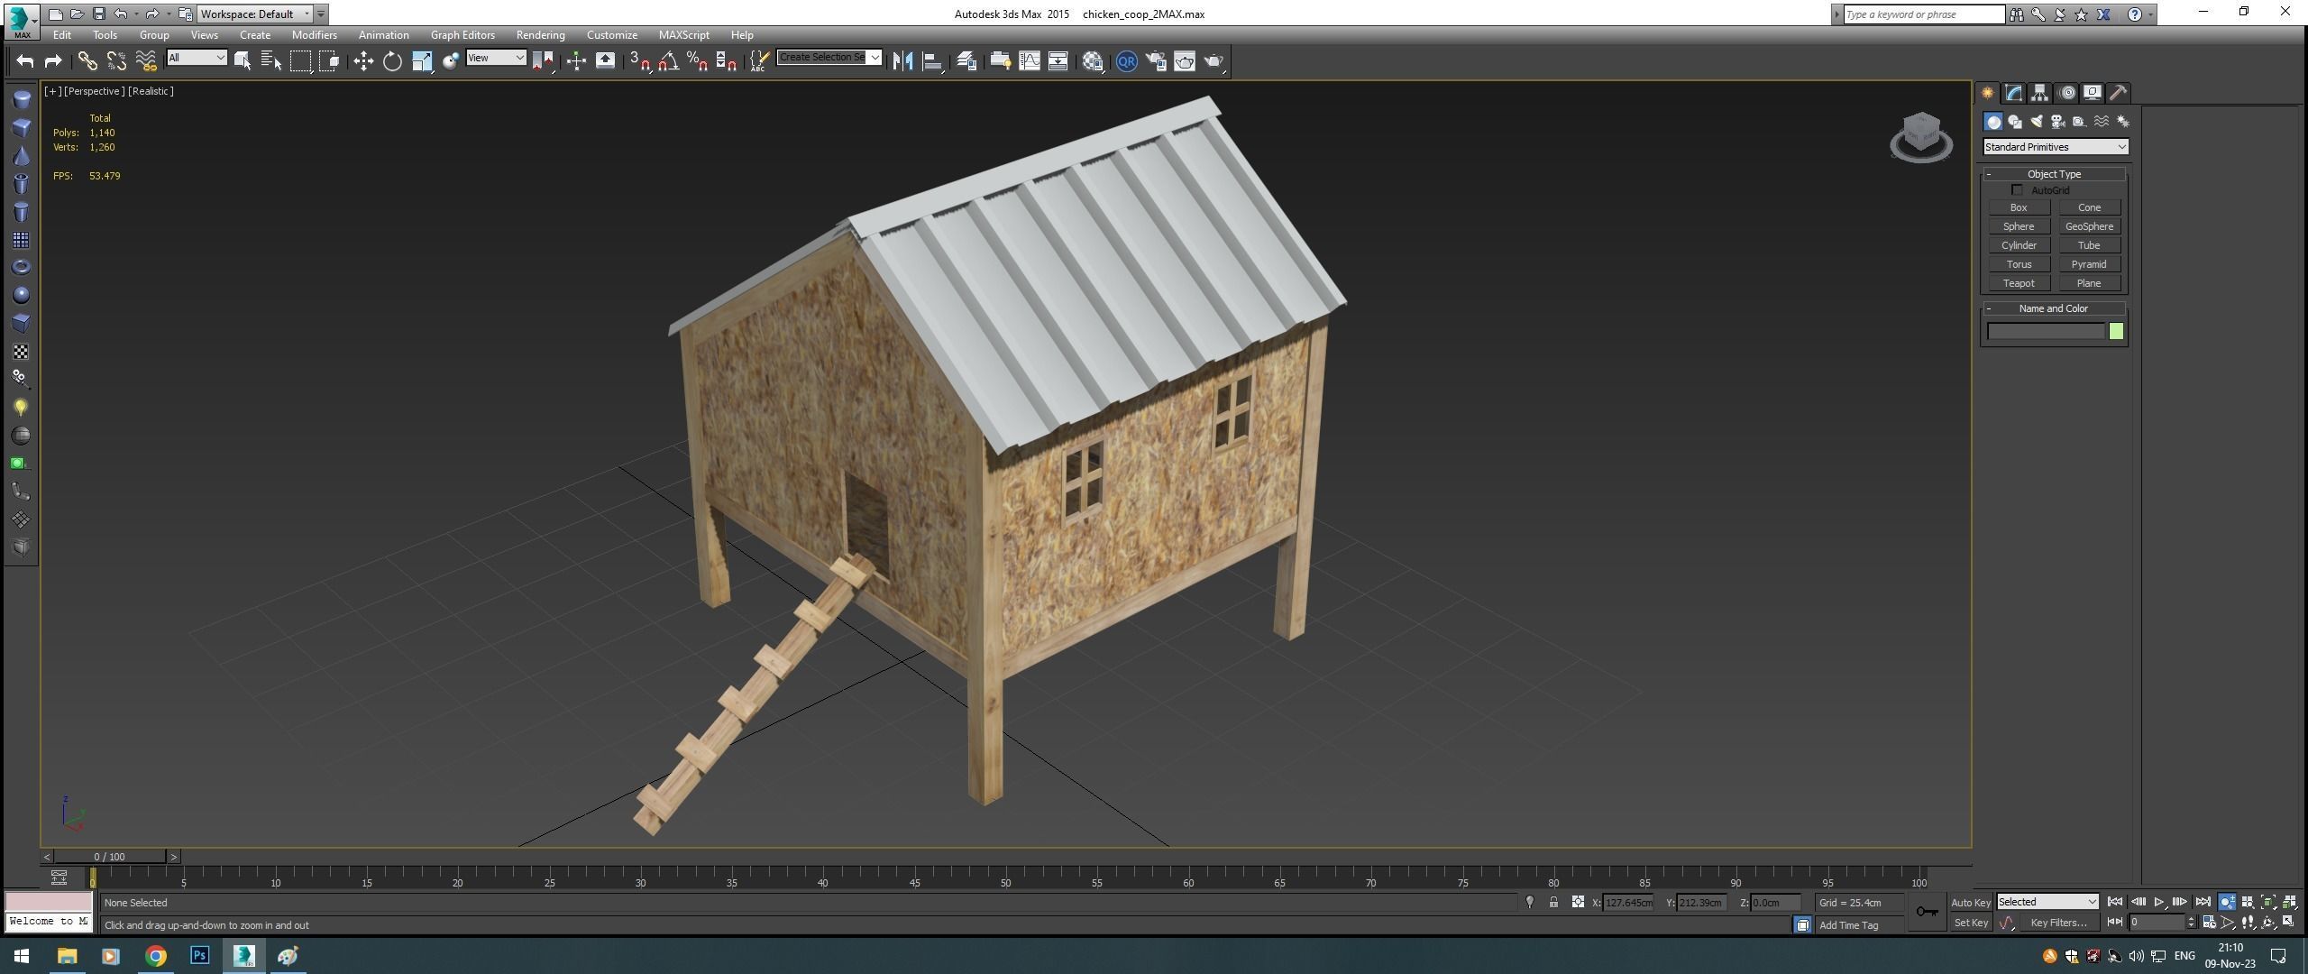Click the Key Filters button

[2058, 923]
